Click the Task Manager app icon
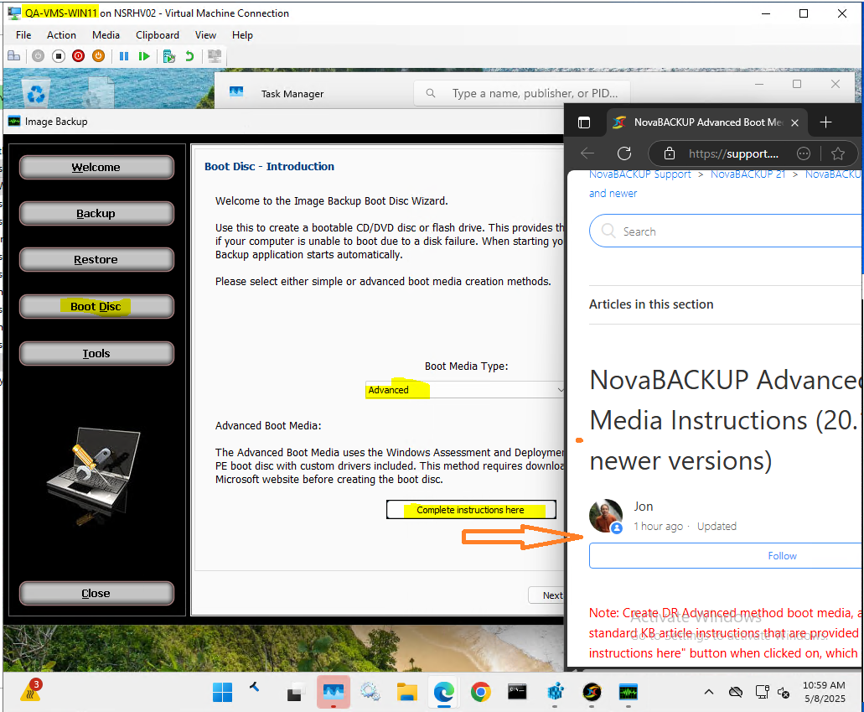 pyautogui.click(x=236, y=92)
